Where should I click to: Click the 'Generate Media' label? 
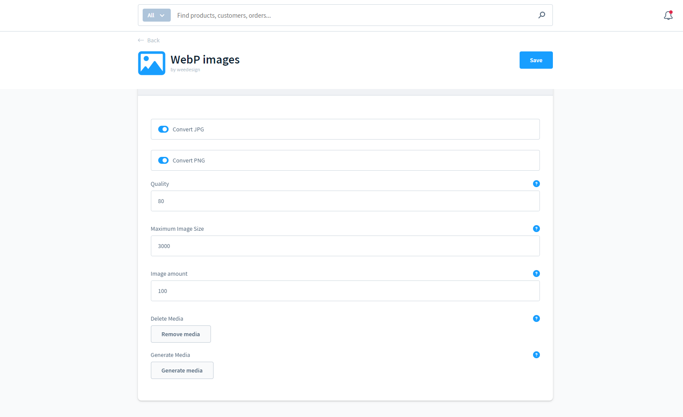(170, 355)
